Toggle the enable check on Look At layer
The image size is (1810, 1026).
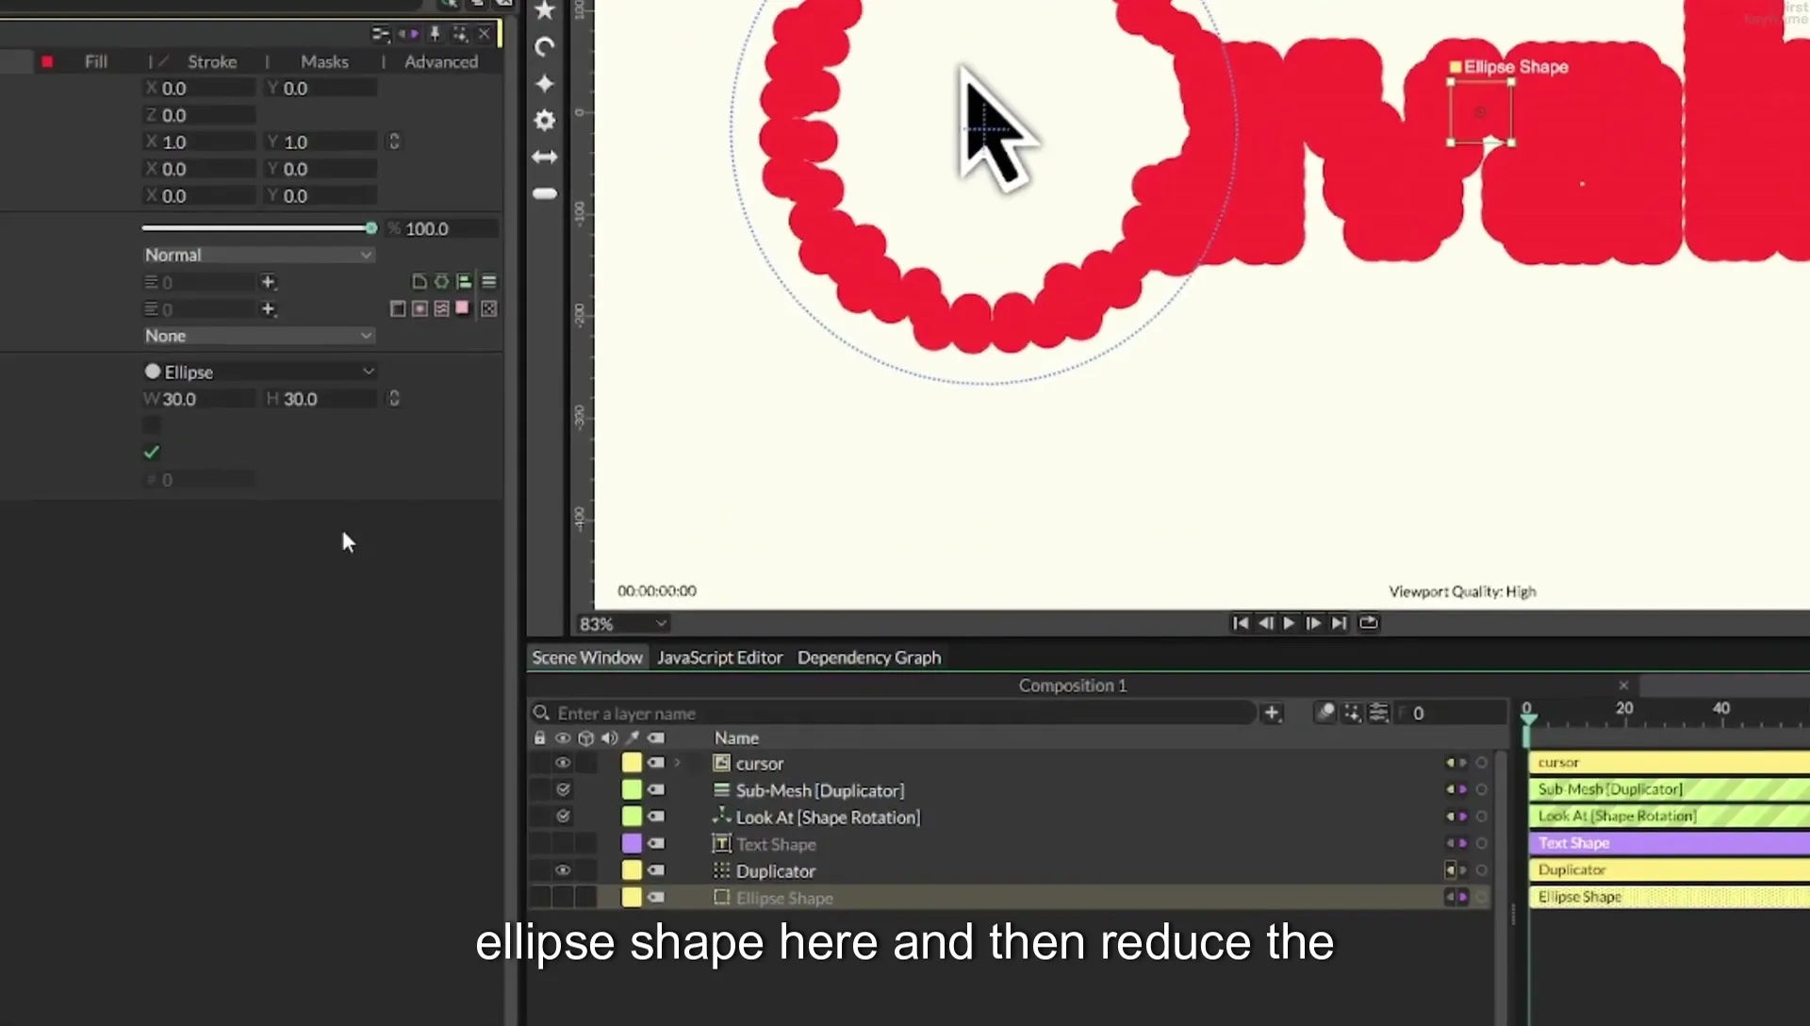point(563,817)
